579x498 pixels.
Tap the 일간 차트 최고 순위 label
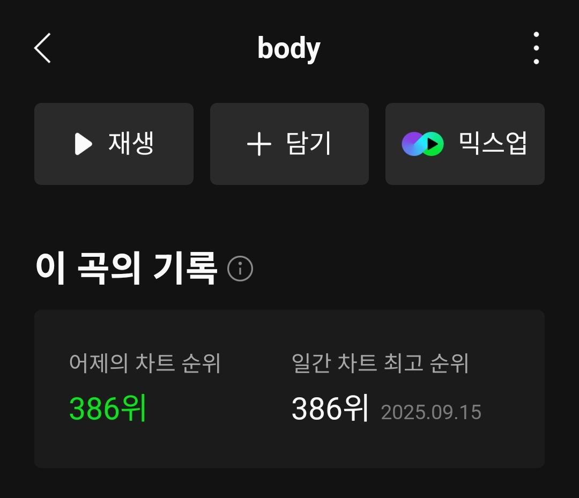380,363
